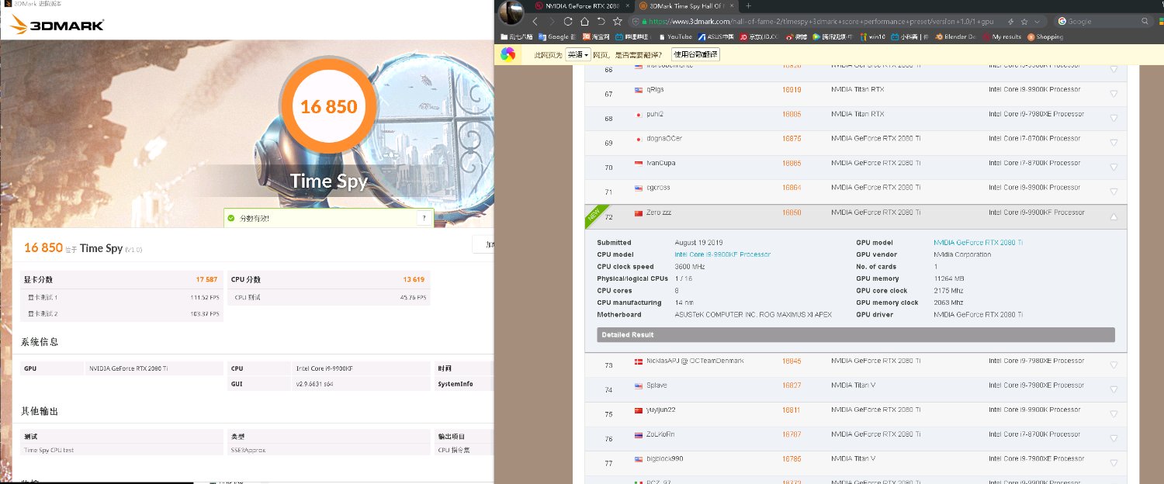The width and height of the screenshot is (1164, 484).
Task: Click the bookmark star left of address bar
Action: pos(617,22)
